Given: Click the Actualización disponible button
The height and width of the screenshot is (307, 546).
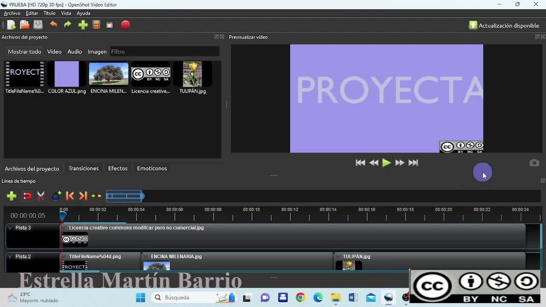Looking at the screenshot, I should [x=504, y=25].
